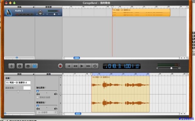Click the timeline playhead marker in the top ruler
This screenshot has height=121, width=195.
tap(112, 7)
